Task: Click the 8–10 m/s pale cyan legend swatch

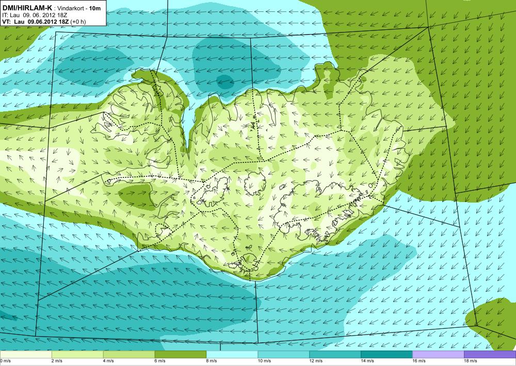Action: 232,355
